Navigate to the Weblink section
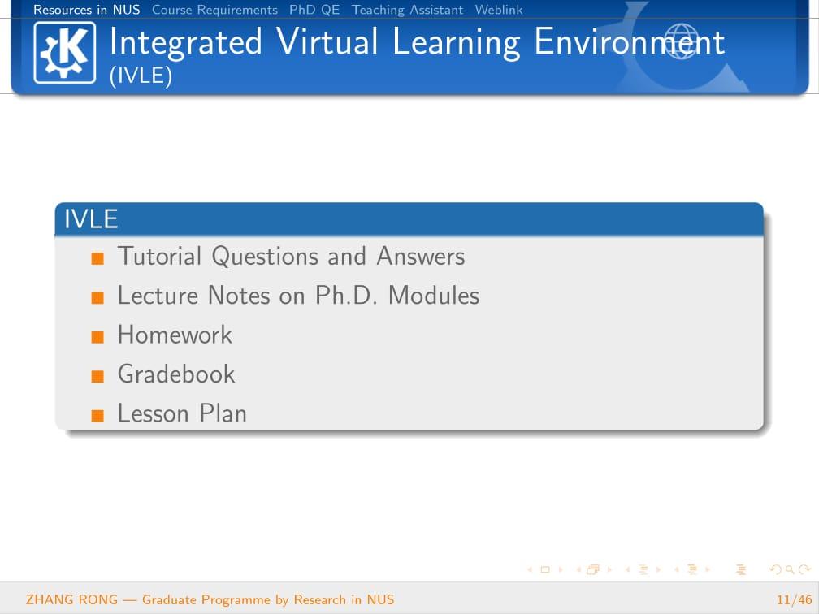 (499, 10)
